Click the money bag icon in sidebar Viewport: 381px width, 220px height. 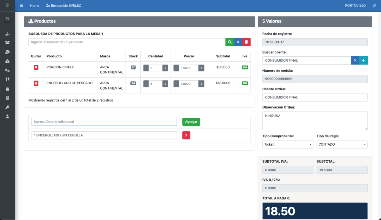coord(7,61)
